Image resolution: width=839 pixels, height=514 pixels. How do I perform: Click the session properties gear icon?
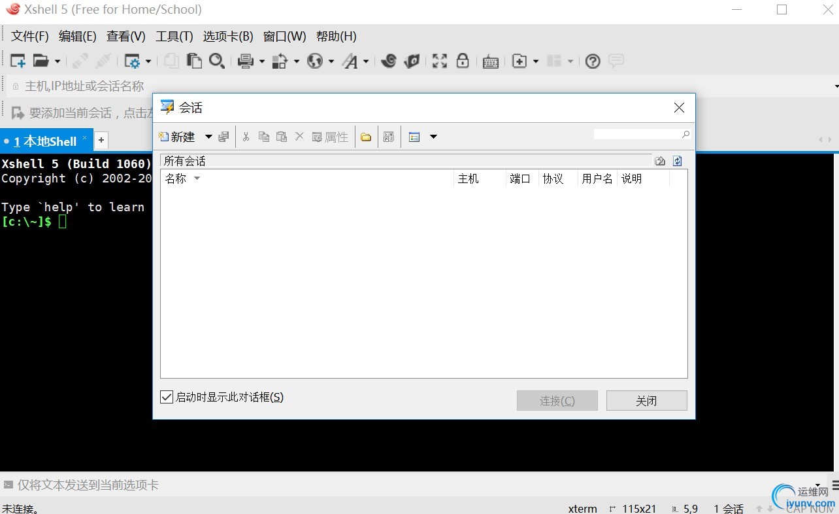point(133,61)
